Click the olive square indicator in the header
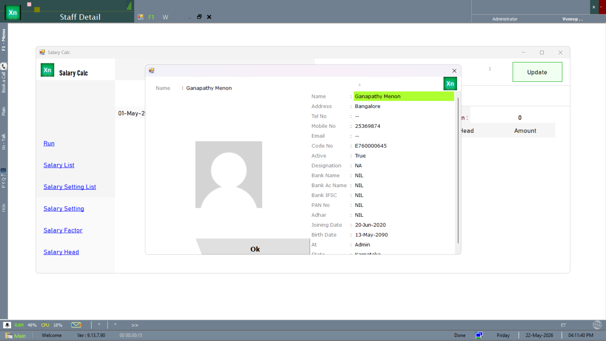 pyautogui.click(x=37, y=10)
